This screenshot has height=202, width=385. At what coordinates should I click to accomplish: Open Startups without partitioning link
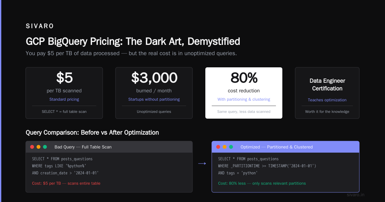click(x=154, y=99)
